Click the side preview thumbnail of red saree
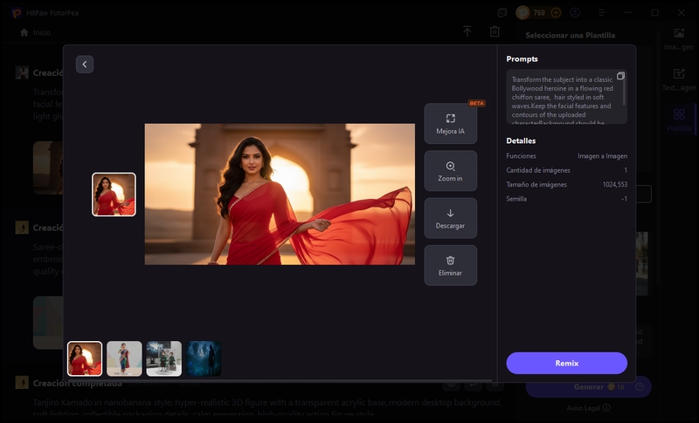699x423 pixels. (x=114, y=194)
